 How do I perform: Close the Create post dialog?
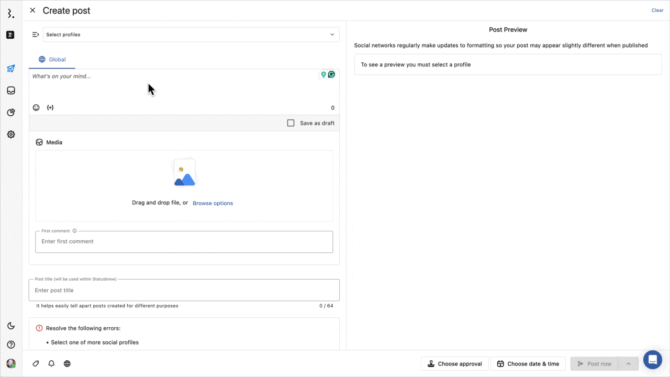[32, 10]
